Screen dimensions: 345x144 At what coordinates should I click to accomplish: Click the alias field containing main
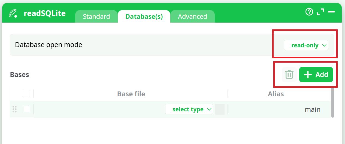(312, 109)
